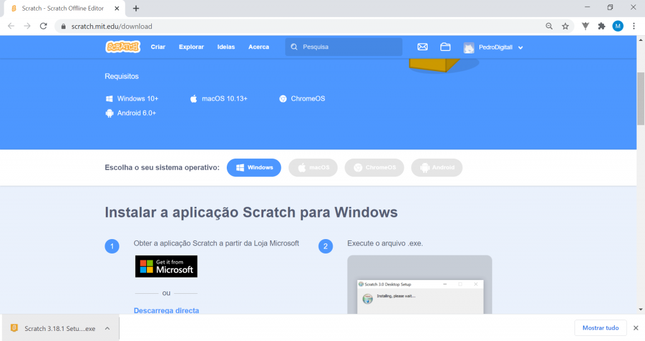Click the search magnifier icon in Pesquisa
Image resolution: width=645 pixels, height=341 pixels.
tap(294, 47)
